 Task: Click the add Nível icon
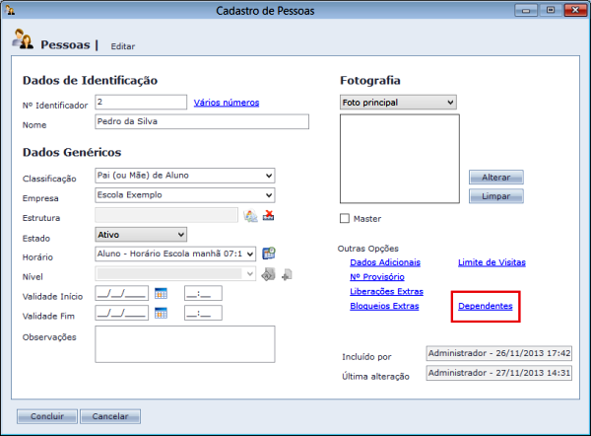pos(286,274)
